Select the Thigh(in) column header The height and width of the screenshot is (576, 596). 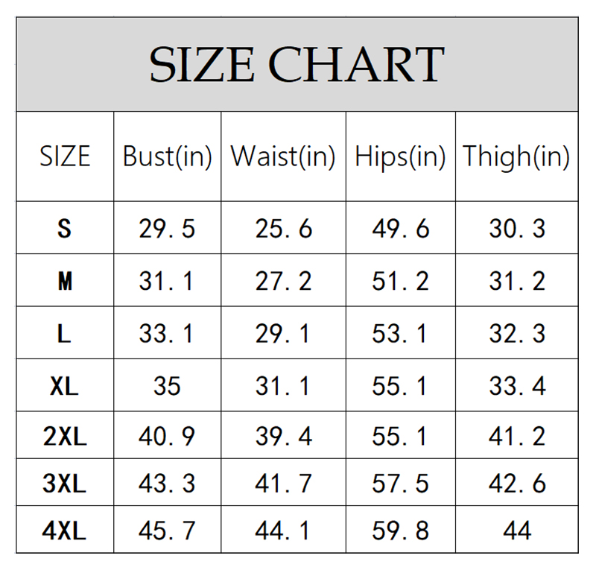516,156
